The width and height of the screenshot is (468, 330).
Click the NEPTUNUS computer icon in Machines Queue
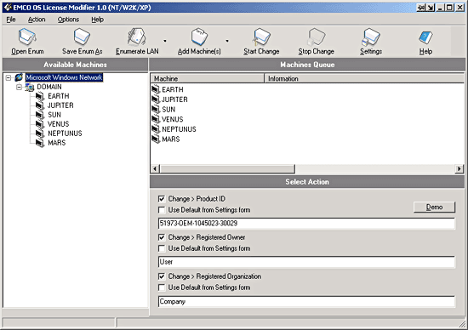(x=156, y=129)
